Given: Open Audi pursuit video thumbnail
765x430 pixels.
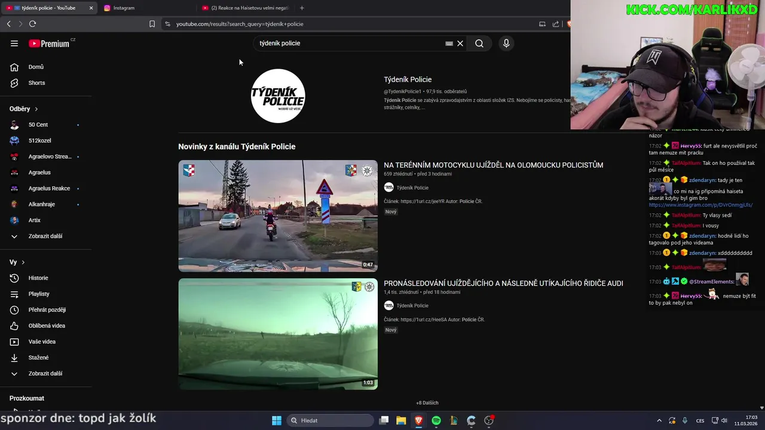Looking at the screenshot, I should click(278, 334).
